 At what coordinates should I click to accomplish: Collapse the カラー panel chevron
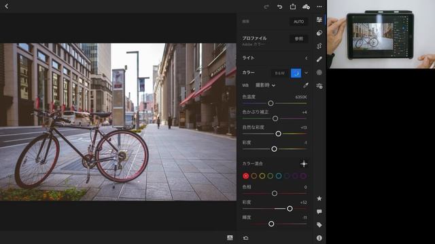[x=307, y=73]
